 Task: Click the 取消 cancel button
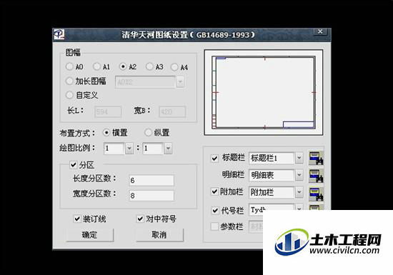point(159,235)
